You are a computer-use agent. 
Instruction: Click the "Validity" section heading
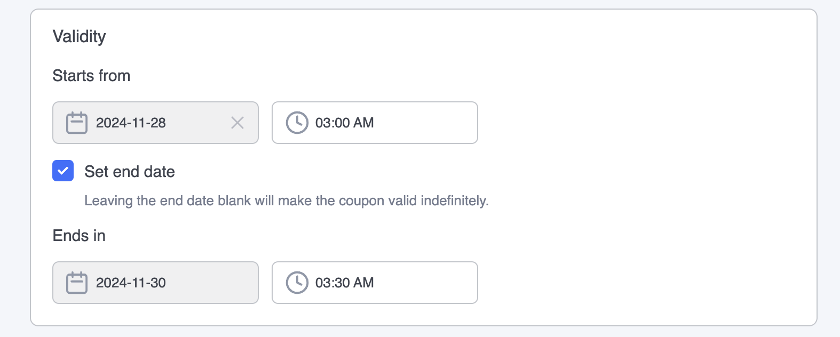point(79,37)
